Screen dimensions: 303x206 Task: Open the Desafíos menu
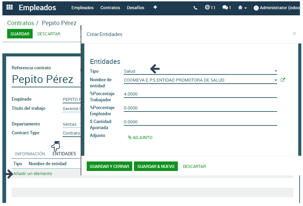(x=135, y=8)
